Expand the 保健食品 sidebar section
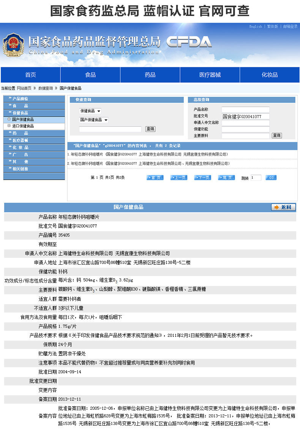 point(34,113)
